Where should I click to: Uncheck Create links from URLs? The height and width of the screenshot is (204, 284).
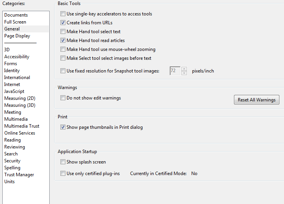(x=63, y=23)
